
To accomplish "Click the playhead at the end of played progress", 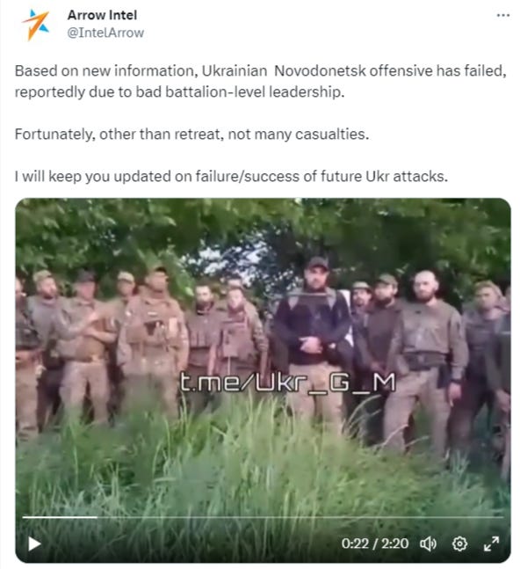I will tap(97, 517).
